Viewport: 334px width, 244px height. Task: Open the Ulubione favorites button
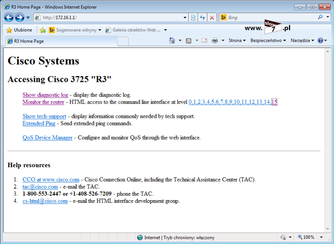pyautogui.click(x=19, y=30)
